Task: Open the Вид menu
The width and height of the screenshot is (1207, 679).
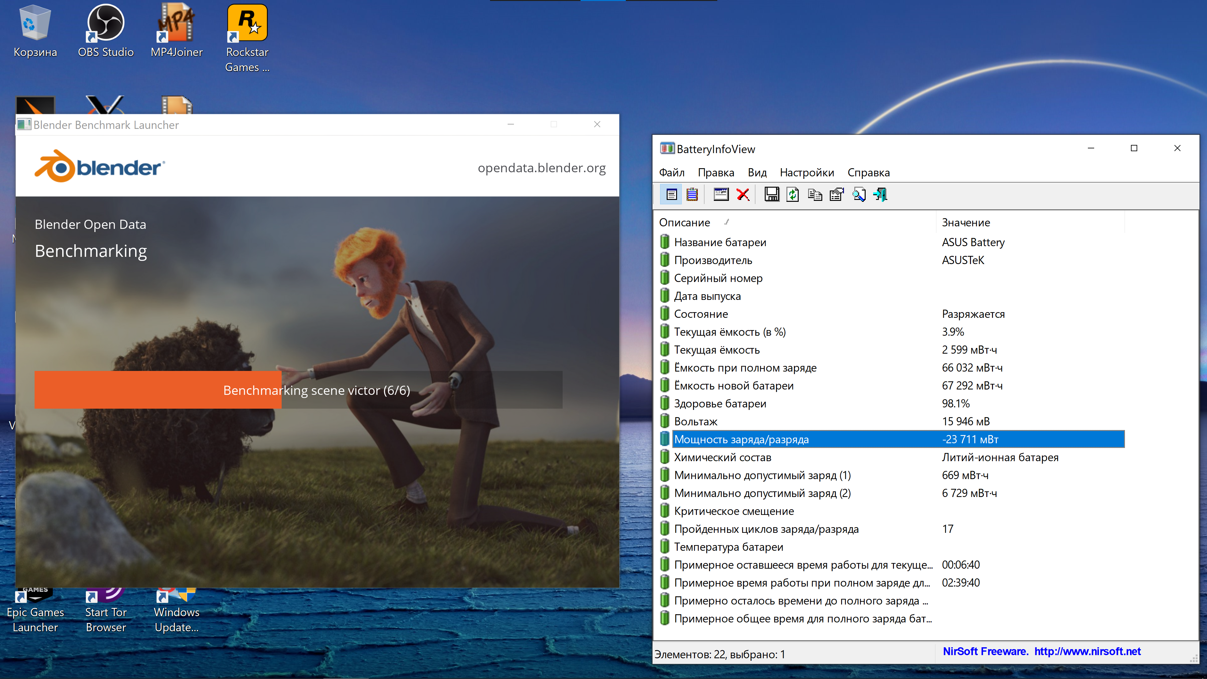Action: pyautogui.click(x=757, y=173)
